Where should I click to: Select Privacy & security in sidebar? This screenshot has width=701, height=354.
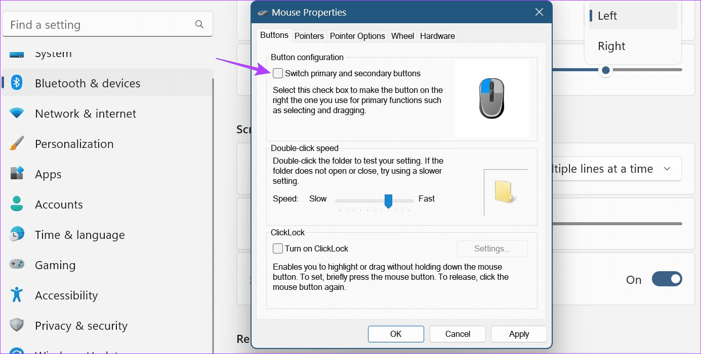(107, 326)
